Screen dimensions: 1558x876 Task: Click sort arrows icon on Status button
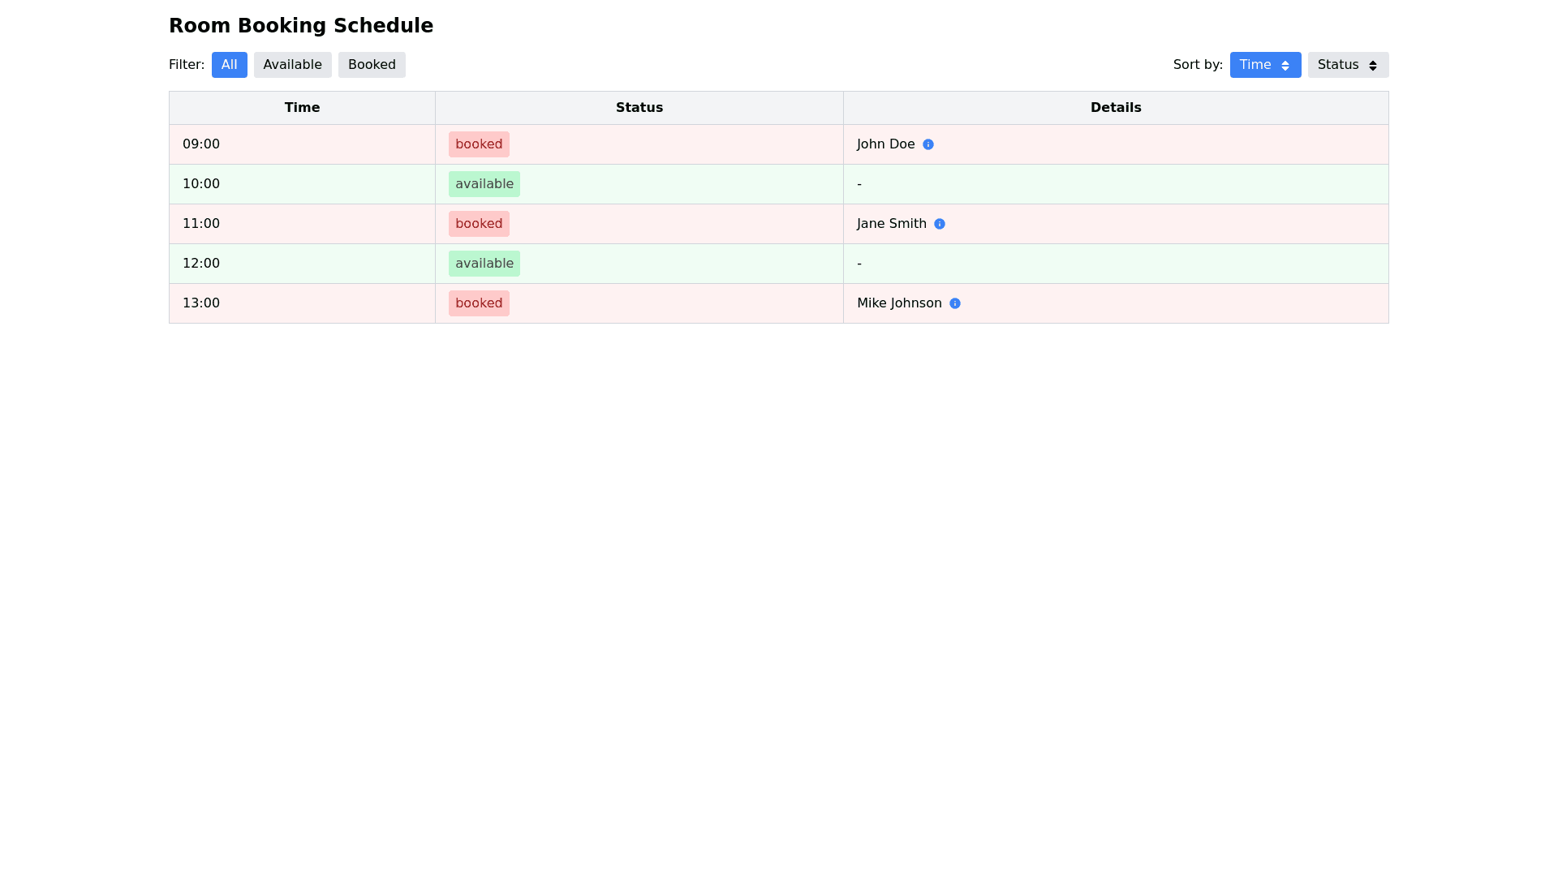point(1372,66)
